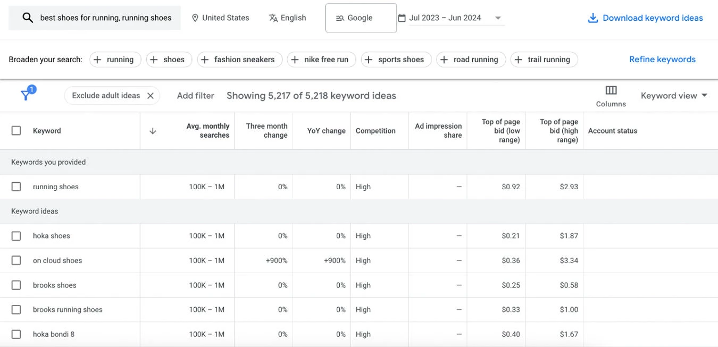Click the filter funnel icon
Image resolution: width=718 pixels, height=347 pixels.
pyautogui.click(x=26, y=95)
